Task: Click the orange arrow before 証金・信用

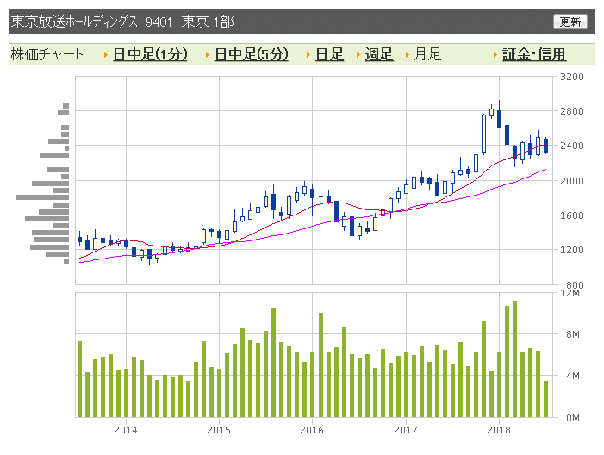Action: coord(495,54)
